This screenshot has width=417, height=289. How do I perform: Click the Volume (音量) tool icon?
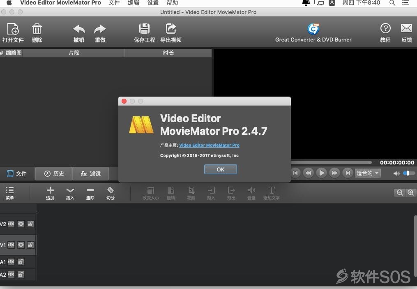point(251,190)
